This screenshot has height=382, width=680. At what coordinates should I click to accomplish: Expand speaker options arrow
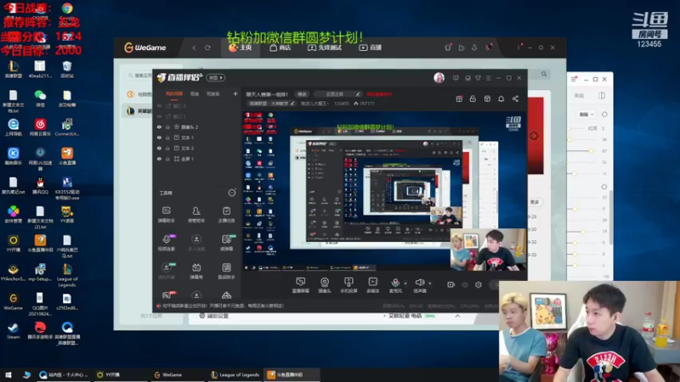point(430,284)
